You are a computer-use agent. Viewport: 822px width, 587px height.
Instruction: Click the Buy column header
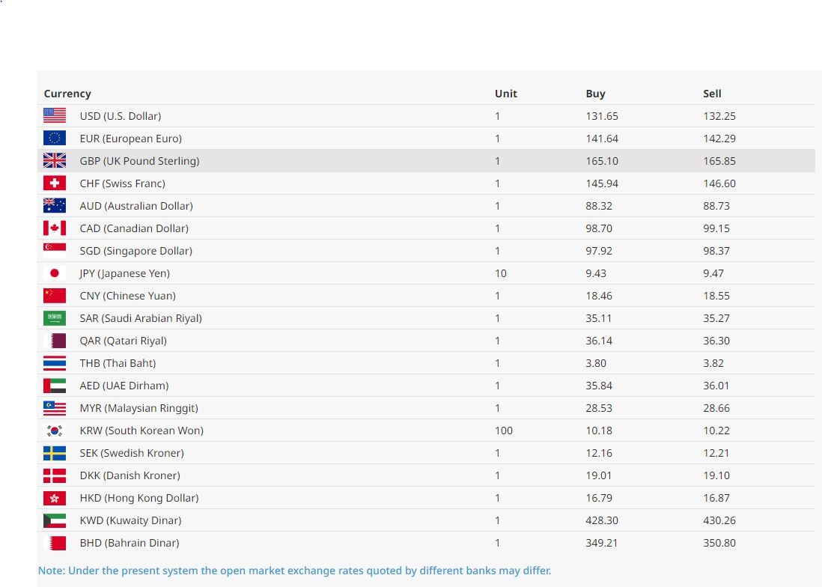tap(595, 94)
